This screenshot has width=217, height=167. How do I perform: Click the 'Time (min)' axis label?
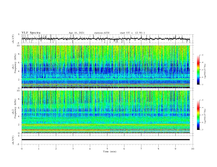tap(110, 151)
